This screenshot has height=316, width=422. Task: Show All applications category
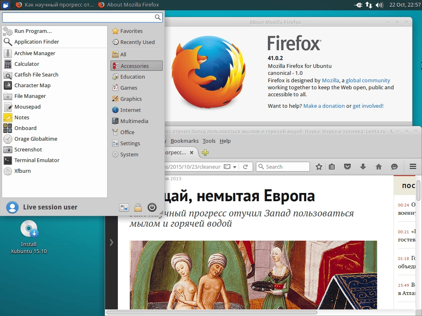(137, 55)
